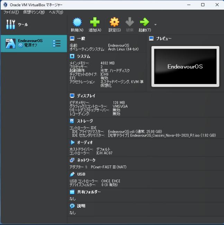Click the OHCI, EHCI USB controller value
Screen dimensions: 224x225
[x=110, y=181]
